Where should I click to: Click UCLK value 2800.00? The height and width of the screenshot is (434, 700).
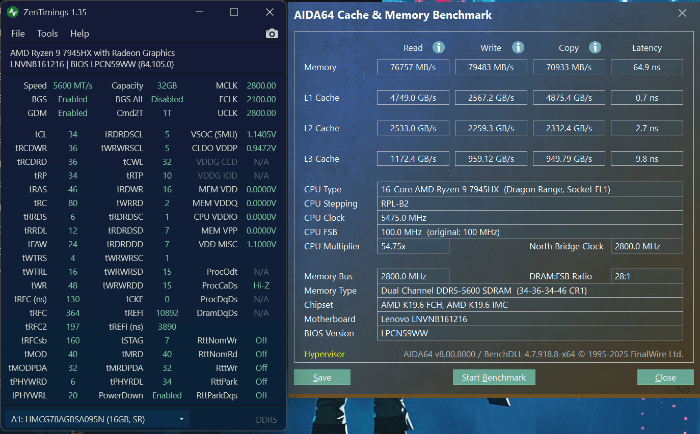(x=261, y=113)
